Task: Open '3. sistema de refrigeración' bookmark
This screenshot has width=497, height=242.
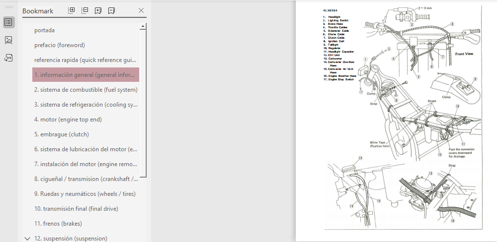Action: click(85, 105)
